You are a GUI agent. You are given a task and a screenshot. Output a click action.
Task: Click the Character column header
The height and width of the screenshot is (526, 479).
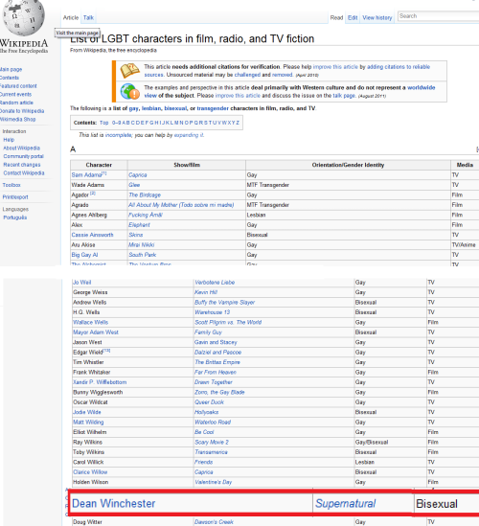click(x=99, y=165)
